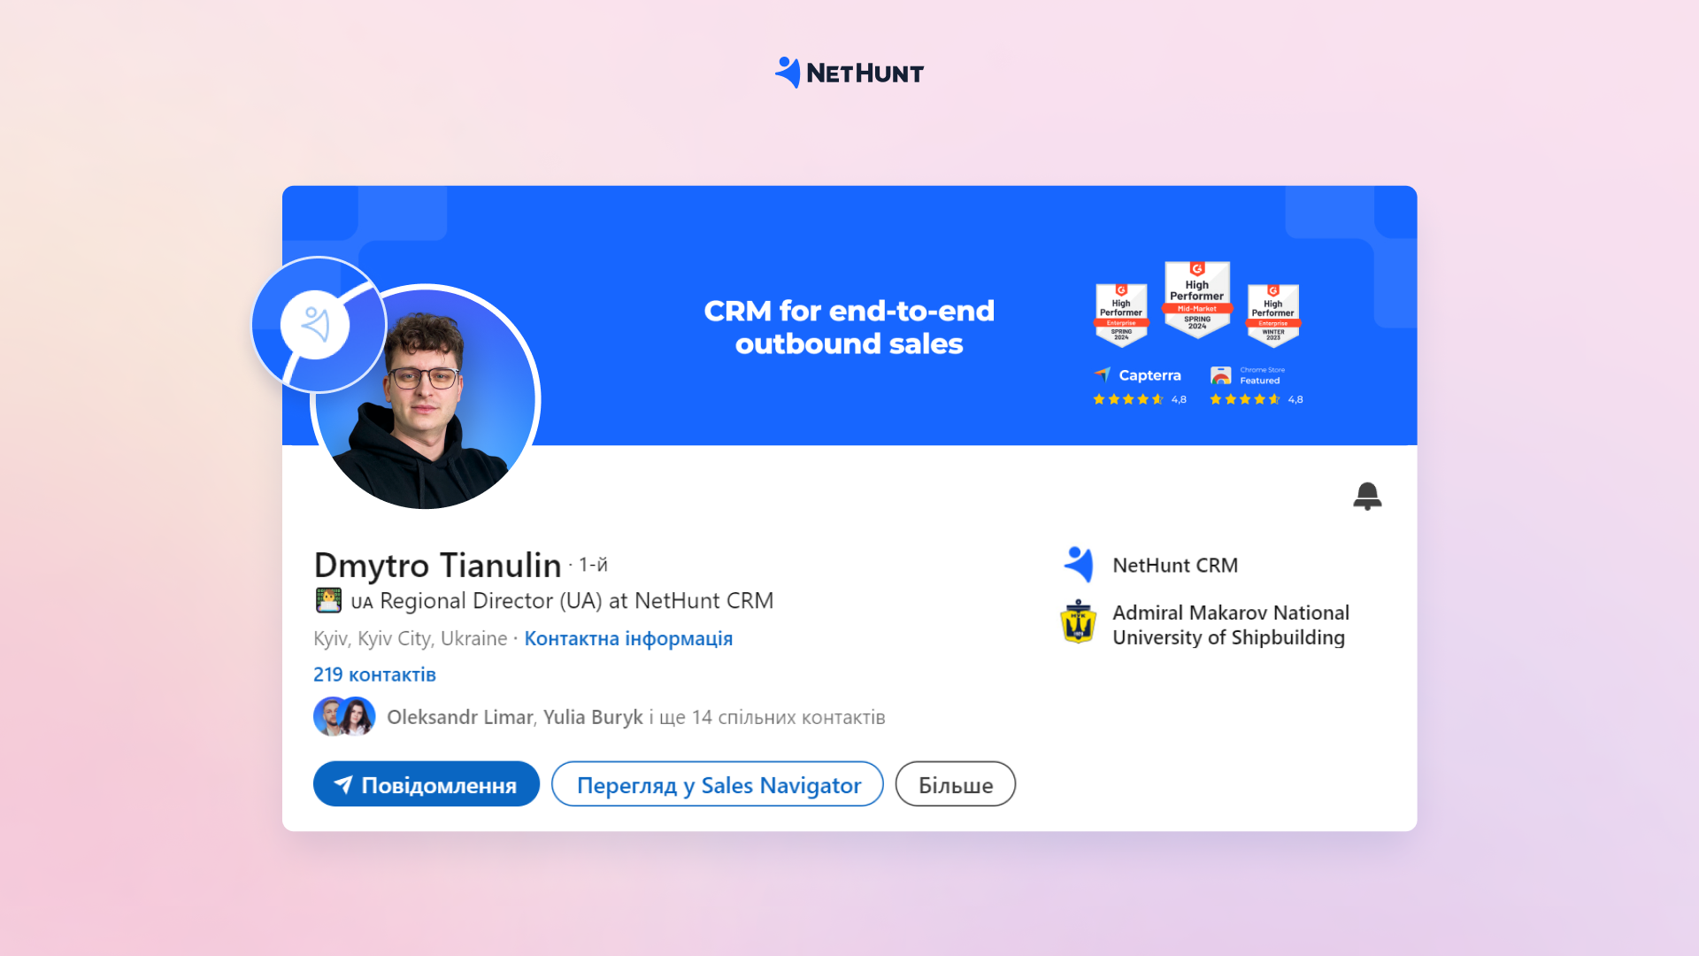Click the High Performer Enterprise Spring 2024 badge
1699x956 pixels.
1121,315
